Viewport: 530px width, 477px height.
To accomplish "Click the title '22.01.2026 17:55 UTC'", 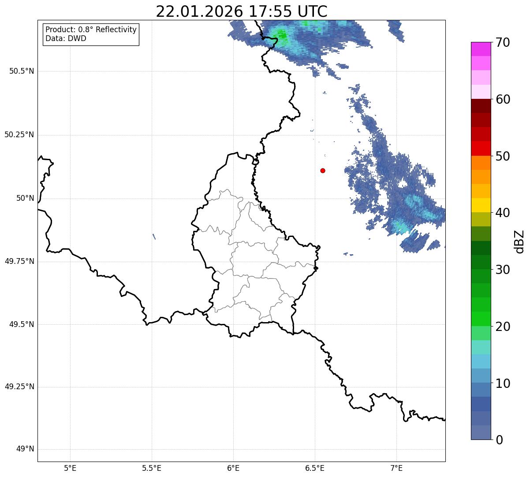I will click(x=242, y=11).
